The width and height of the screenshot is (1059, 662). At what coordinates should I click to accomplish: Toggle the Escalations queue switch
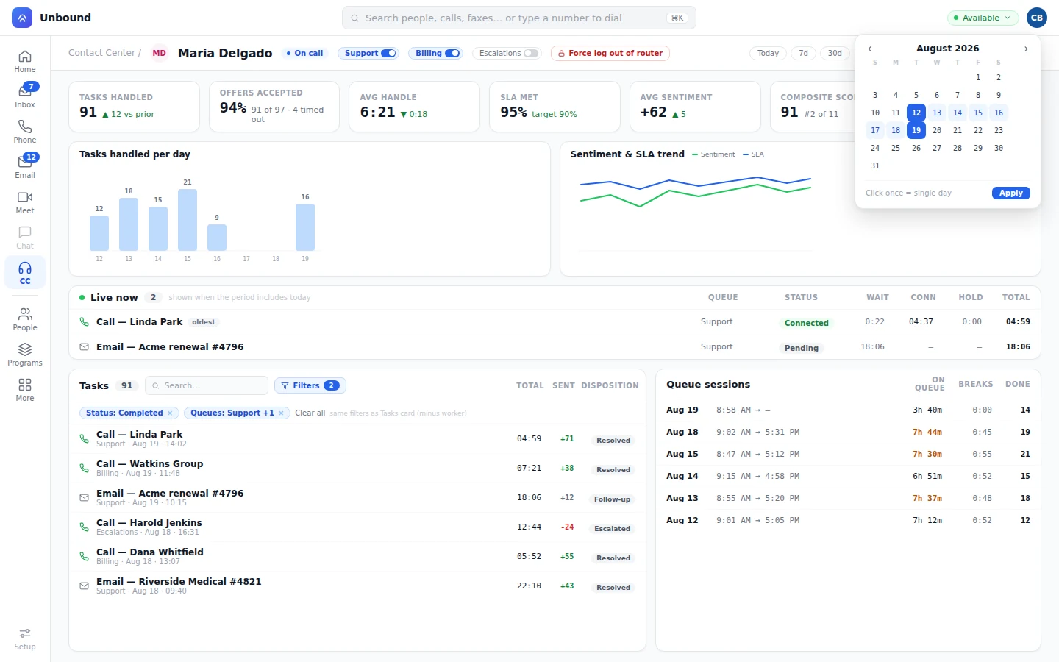(x=531, y=53)
